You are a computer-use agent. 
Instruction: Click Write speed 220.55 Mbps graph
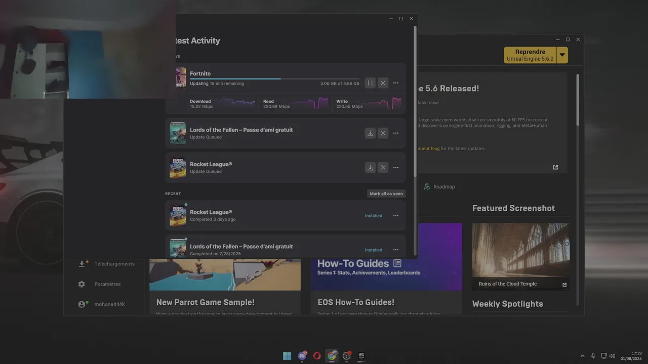pyautogui.click(x=382, y=104)
